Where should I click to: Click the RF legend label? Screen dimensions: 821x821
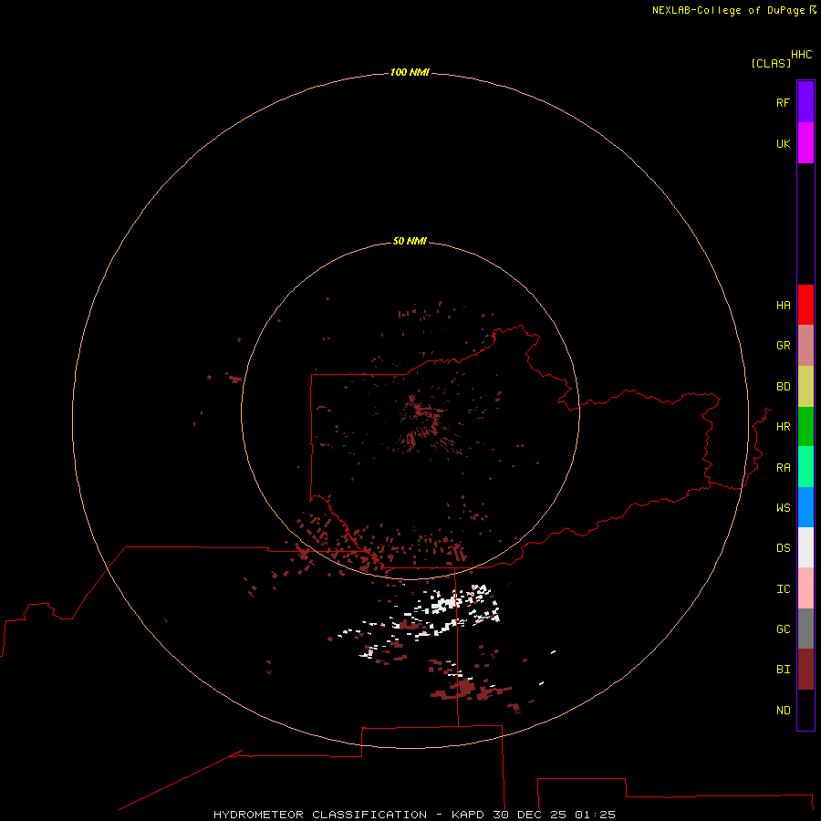[783, 102]
